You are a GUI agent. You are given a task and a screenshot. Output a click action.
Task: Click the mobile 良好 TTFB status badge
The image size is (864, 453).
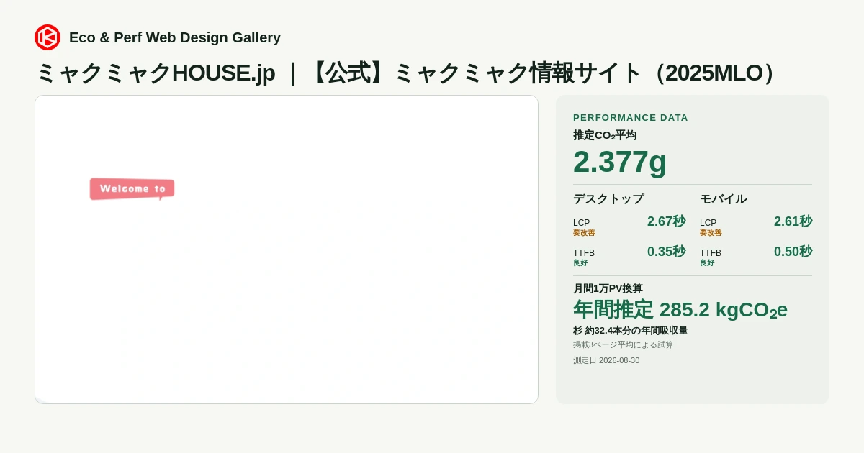click(x=707, y=263)
